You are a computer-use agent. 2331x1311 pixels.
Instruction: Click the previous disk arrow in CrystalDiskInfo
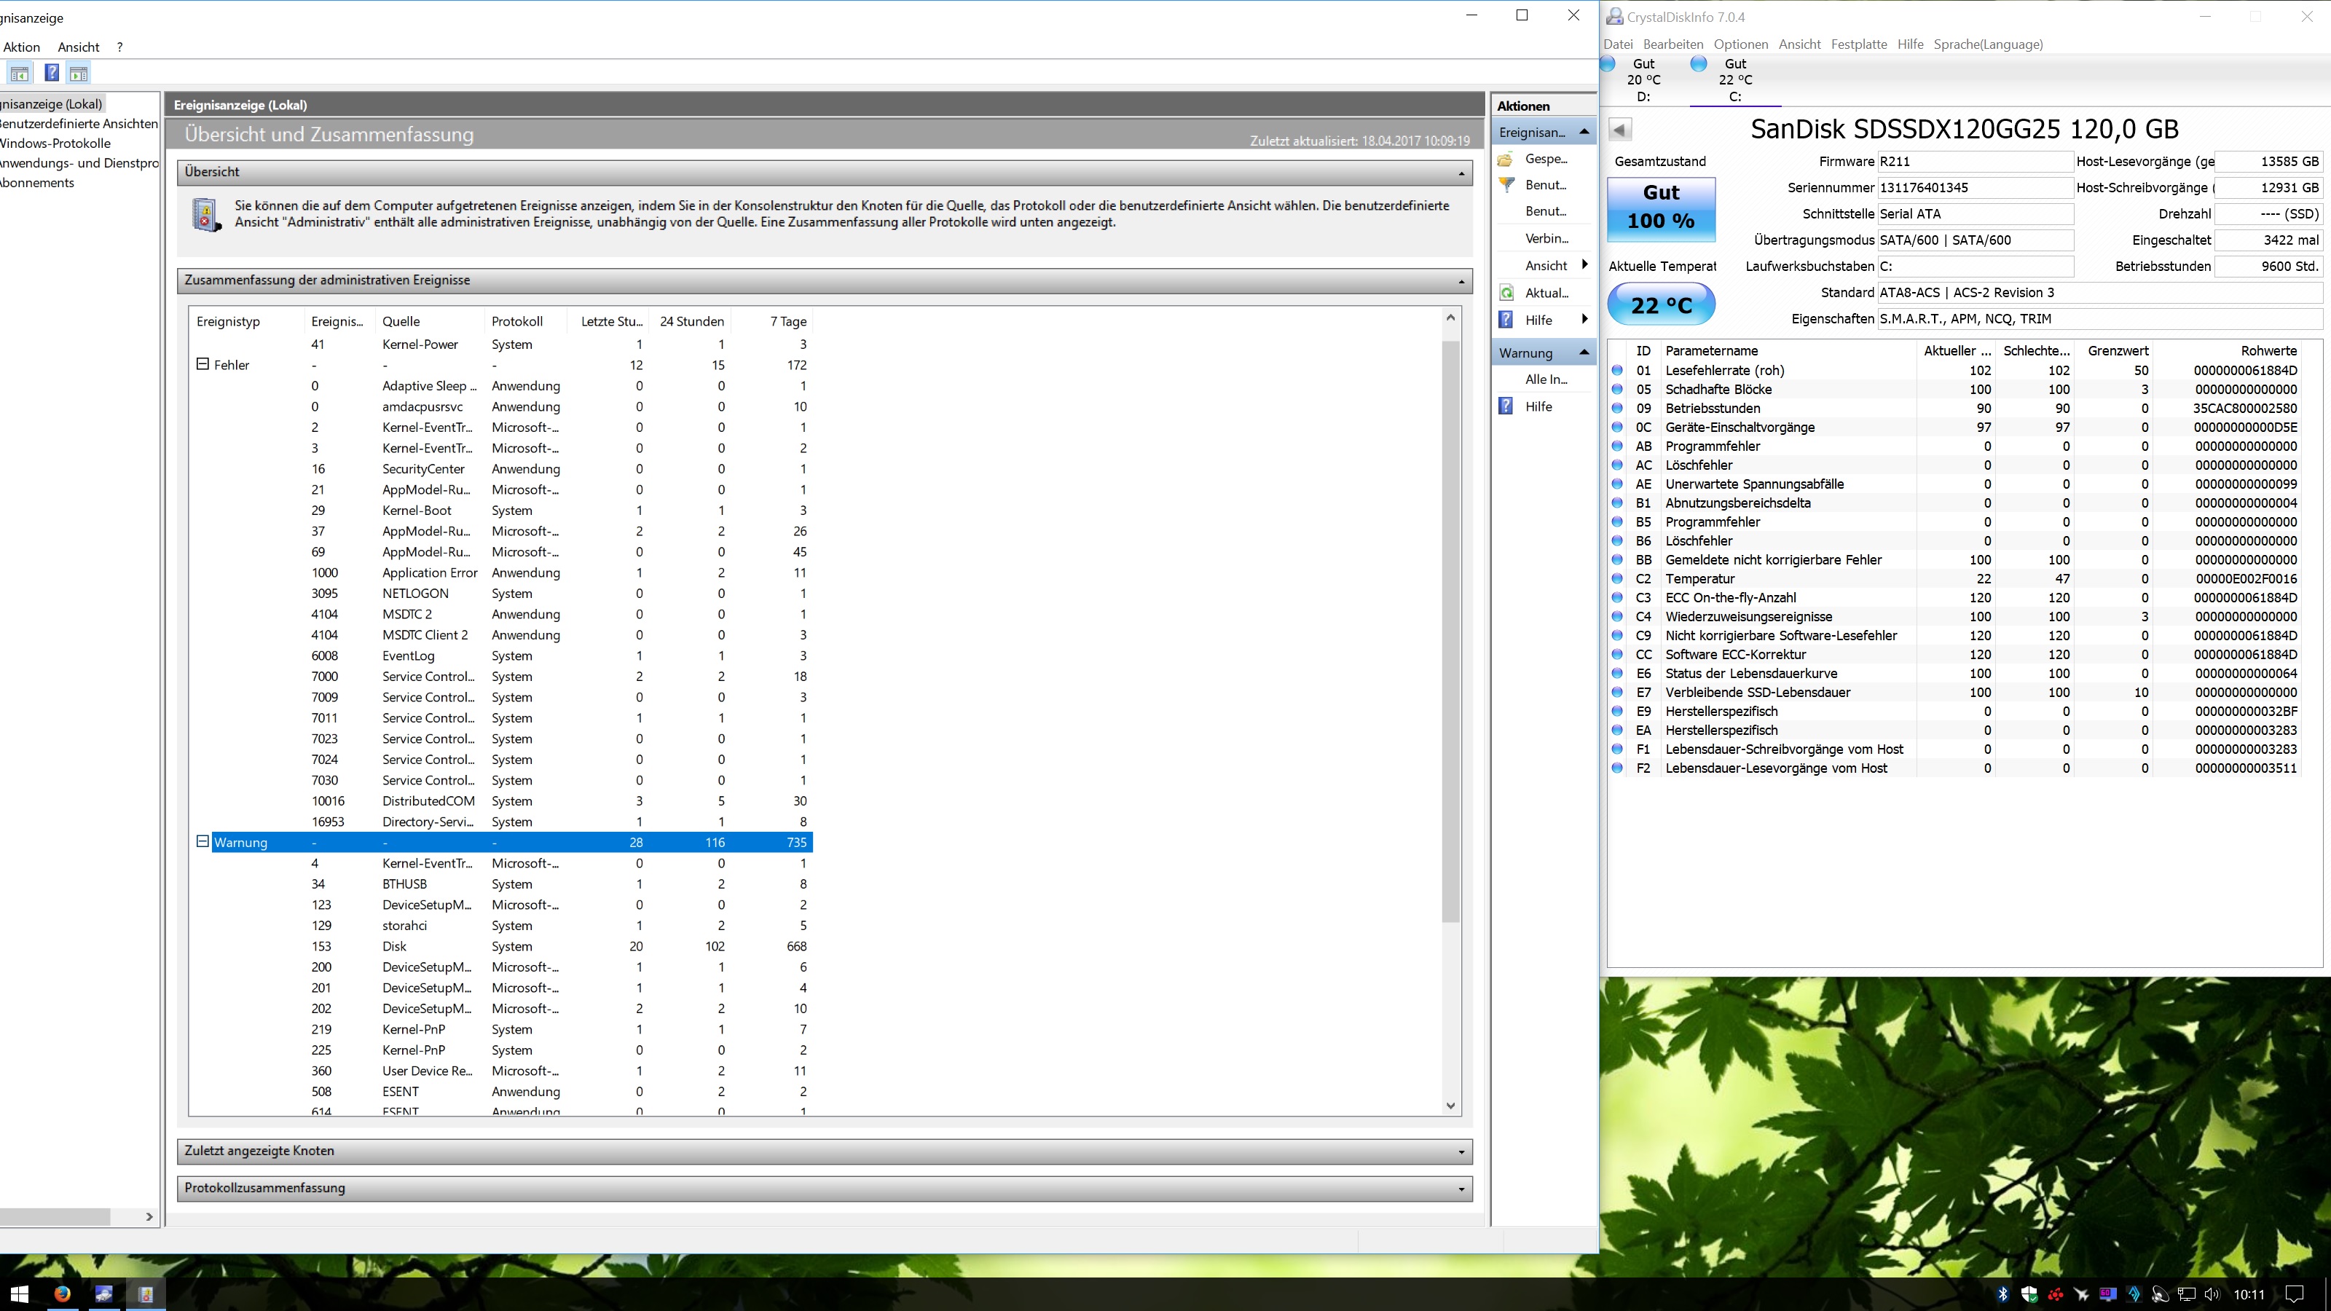(1620, 130)
